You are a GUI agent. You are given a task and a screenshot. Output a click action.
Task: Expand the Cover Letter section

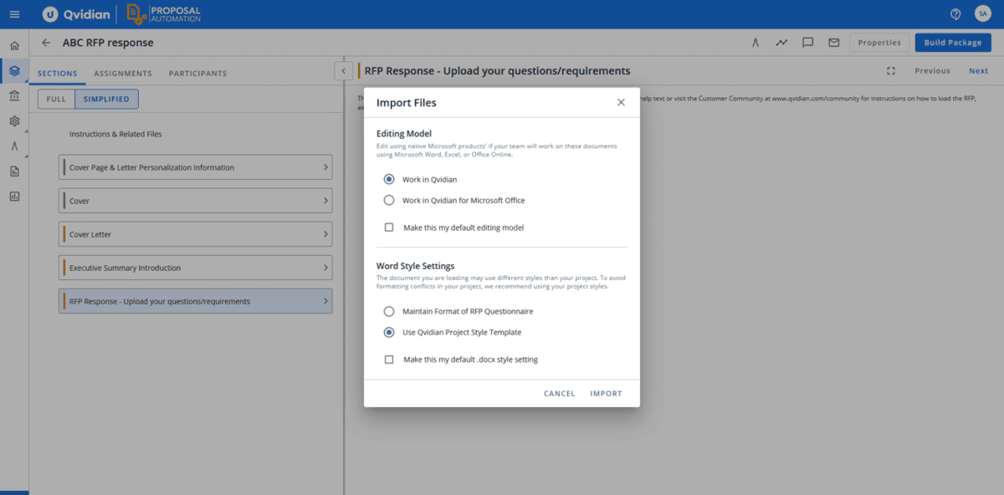coord(195,233)
